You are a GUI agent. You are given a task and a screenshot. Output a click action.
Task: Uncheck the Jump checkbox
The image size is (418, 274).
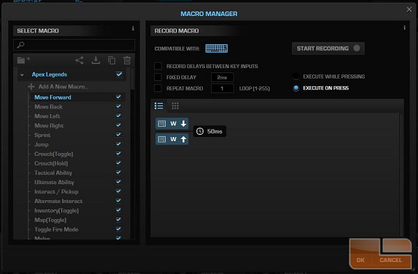118,144
